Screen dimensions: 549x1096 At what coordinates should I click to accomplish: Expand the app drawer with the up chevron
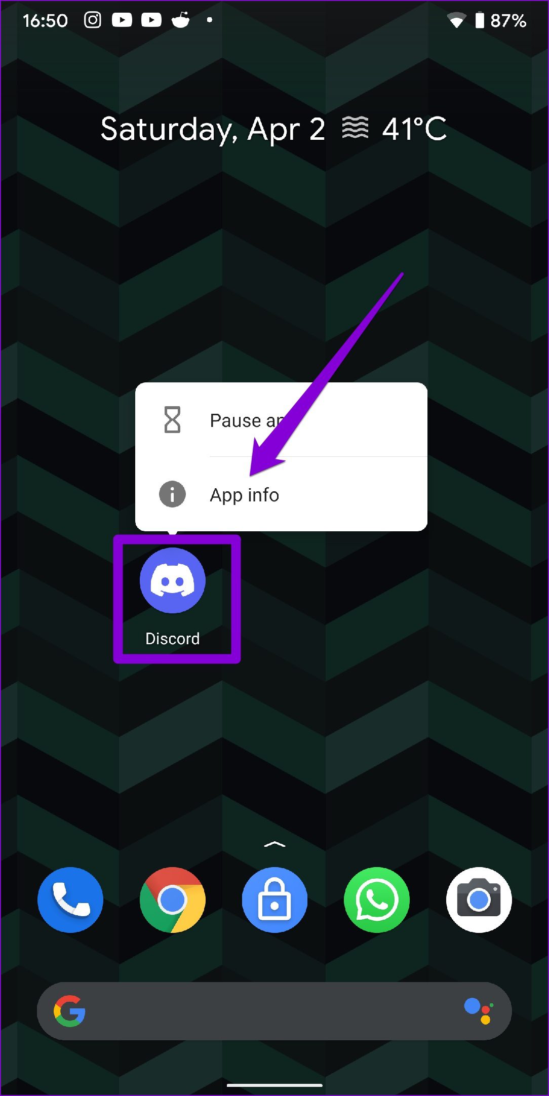(274, 844)
